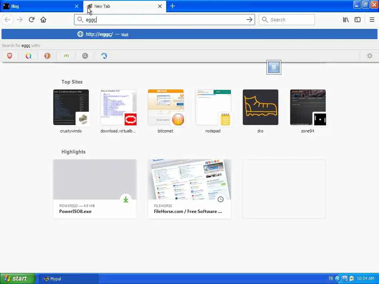
Task: Click the green download arrow on PowerISO card
Action: (x=126, y=199)
